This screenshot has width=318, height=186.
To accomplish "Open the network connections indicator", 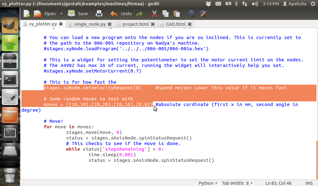I will 245,4.
